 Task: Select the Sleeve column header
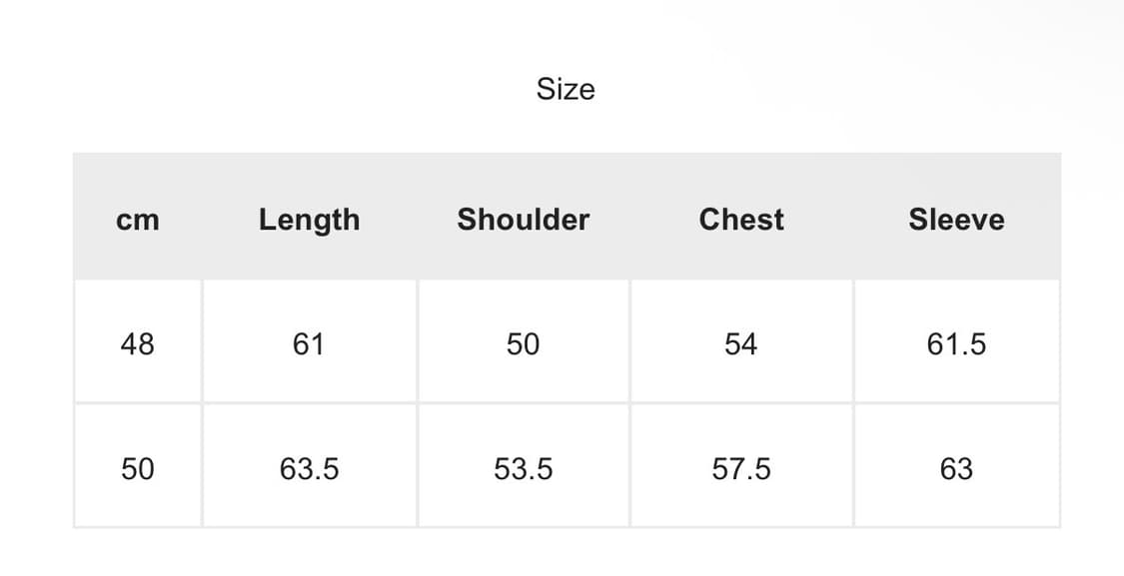tap(956, 220)
